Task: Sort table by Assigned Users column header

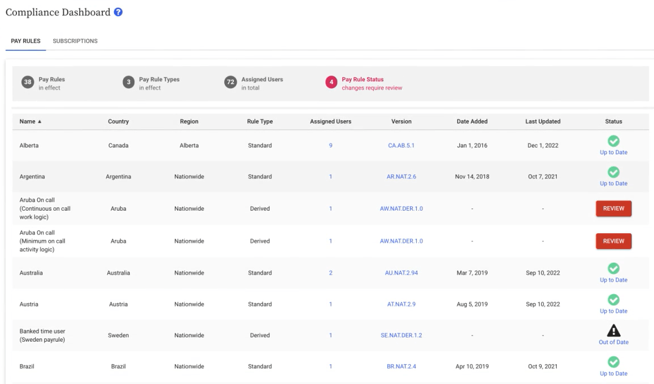Action: coord(331,121)
